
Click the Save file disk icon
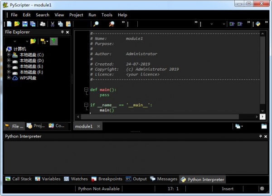tap(25, 24)
